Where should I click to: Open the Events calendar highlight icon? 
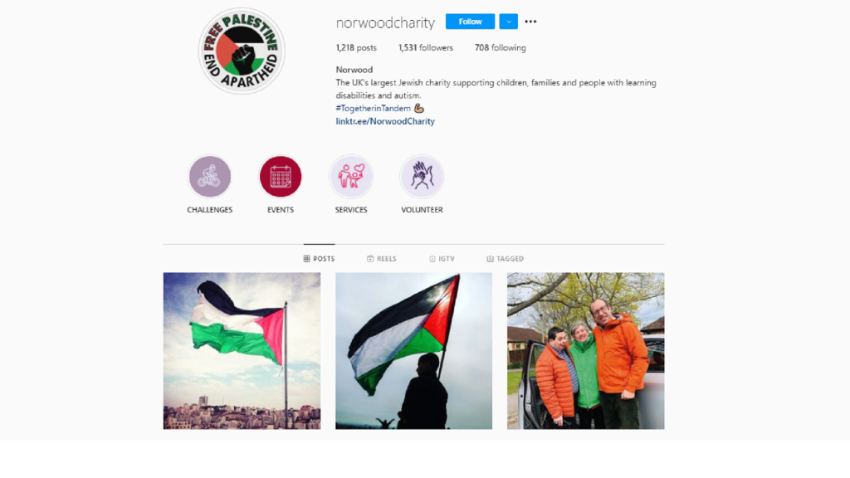[x=281, y=177]
